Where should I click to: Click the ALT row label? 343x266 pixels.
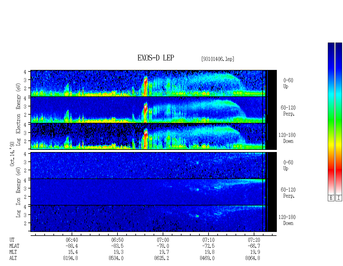(13, 258)
